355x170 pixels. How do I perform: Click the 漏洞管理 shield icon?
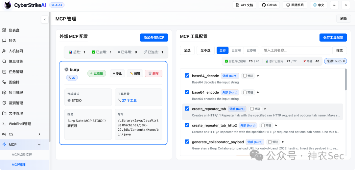click(x=4, y=103)
